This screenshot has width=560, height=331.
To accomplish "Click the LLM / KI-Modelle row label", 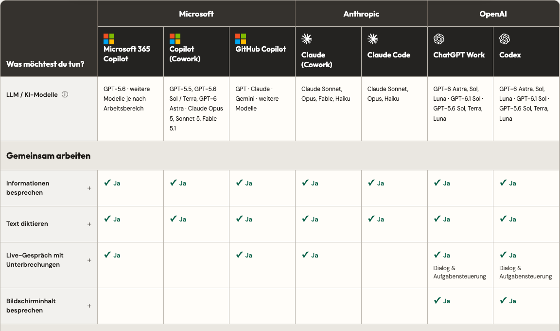I will [x=32, y=95].
